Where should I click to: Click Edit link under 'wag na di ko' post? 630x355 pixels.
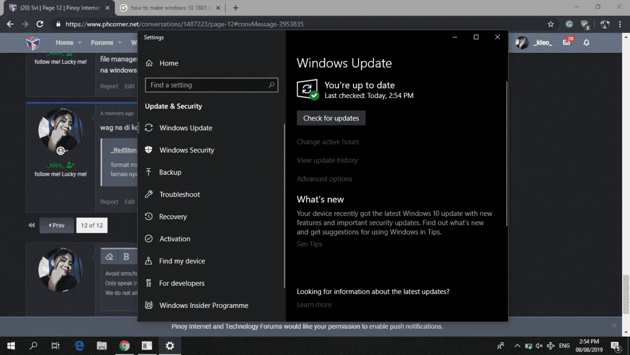[129, 202]
